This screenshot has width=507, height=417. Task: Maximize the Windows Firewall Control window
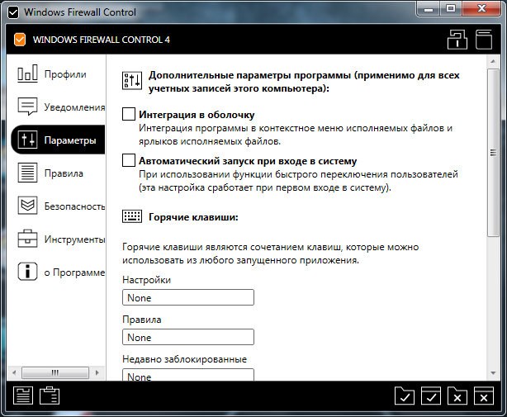(x=451, y=9)
